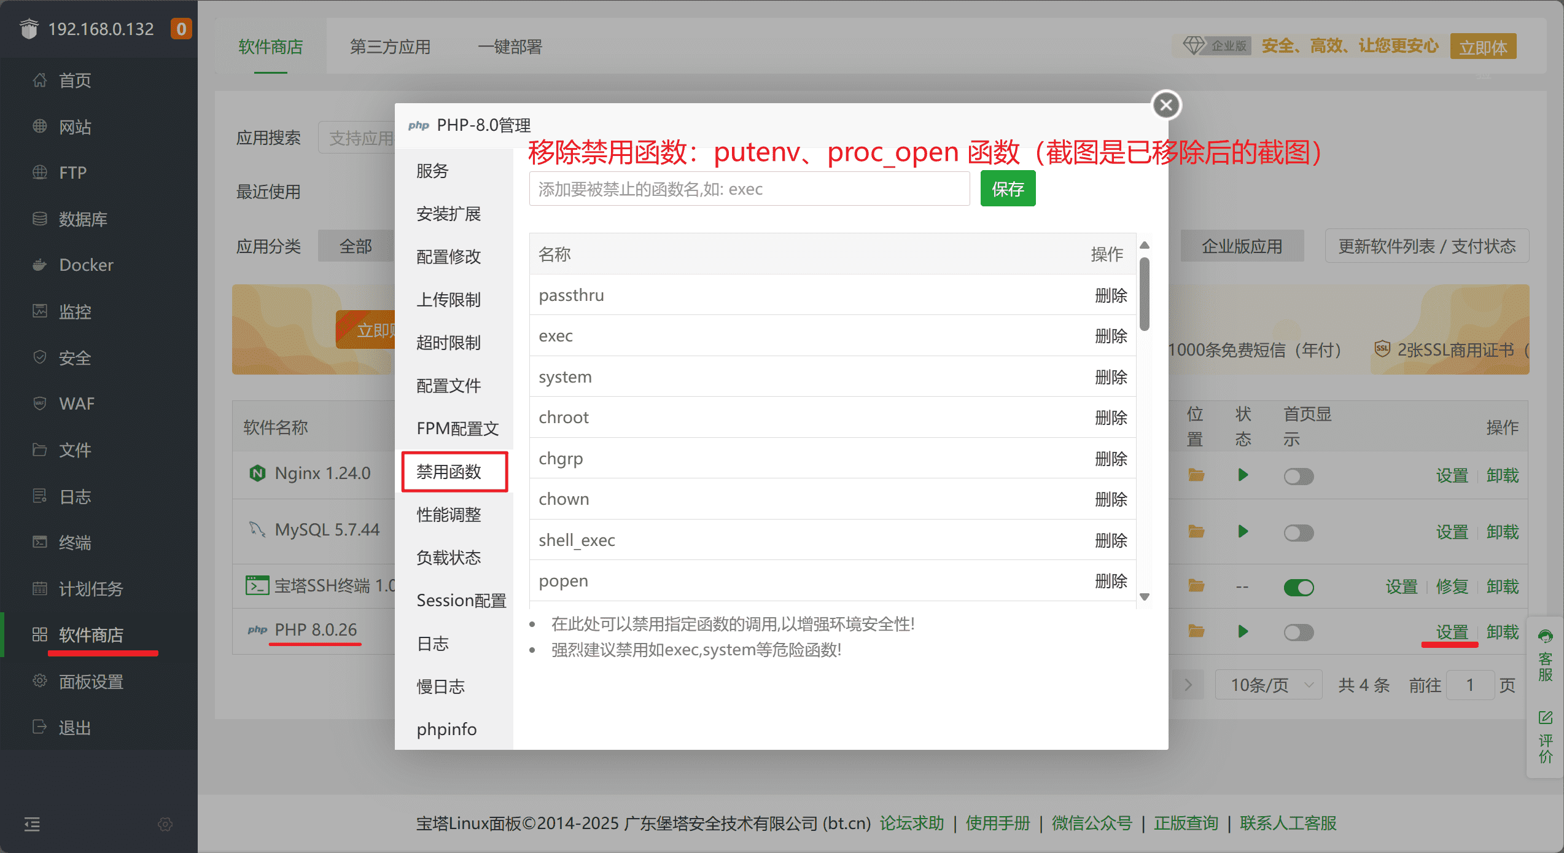Collapse sidebar with bottom-left menu icon
The height and width of the screenshot is (853, 1564).
(x=32, y=824)
